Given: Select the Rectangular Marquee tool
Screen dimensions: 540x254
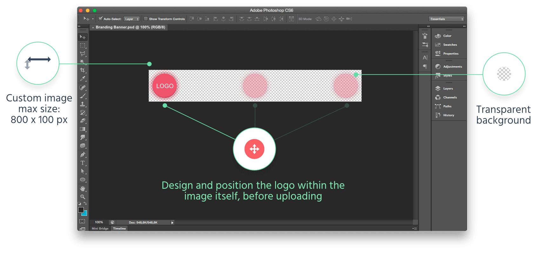Looking at the screenshot, I should (x=83, y=45).
